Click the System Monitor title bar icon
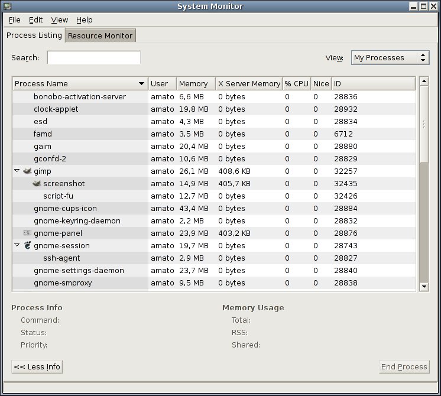 coord(8,6)
